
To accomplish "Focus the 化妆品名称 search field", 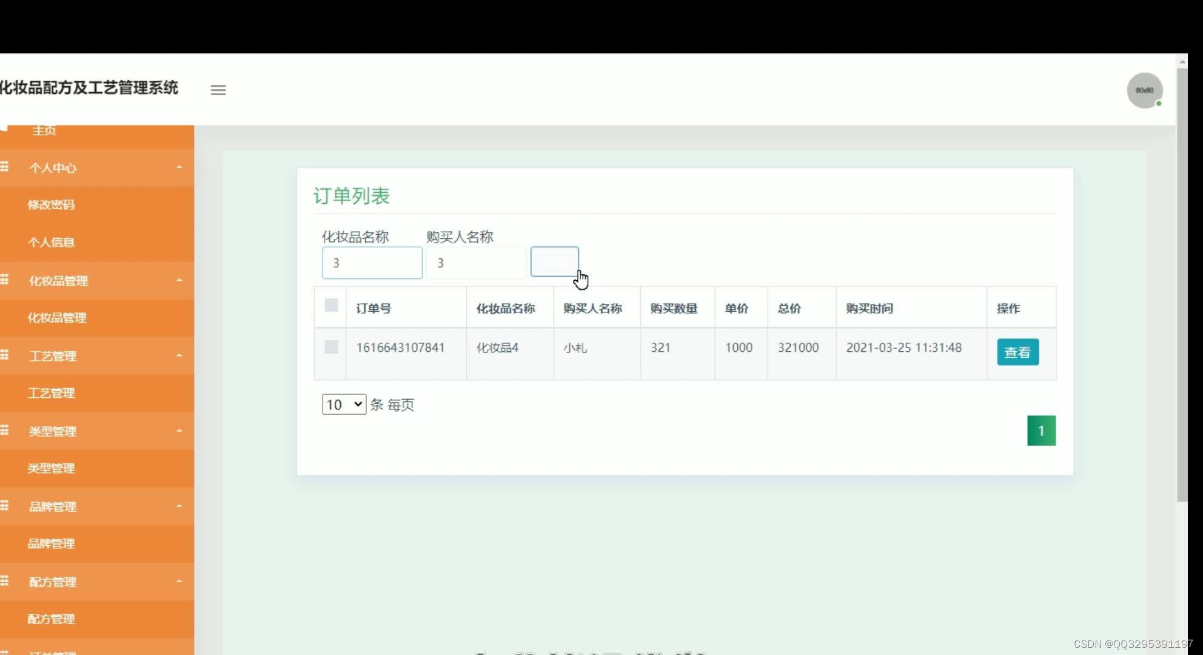I will click(x=372, y=263).
